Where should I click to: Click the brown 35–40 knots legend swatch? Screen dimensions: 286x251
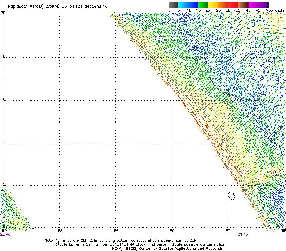click(243, 5)
